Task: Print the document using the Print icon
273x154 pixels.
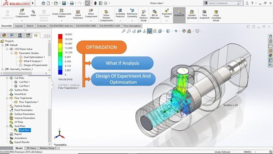Action: click(71, 3)
